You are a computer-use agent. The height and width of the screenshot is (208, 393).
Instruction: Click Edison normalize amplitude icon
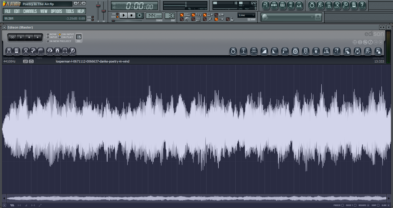click(x=243, y=52)
